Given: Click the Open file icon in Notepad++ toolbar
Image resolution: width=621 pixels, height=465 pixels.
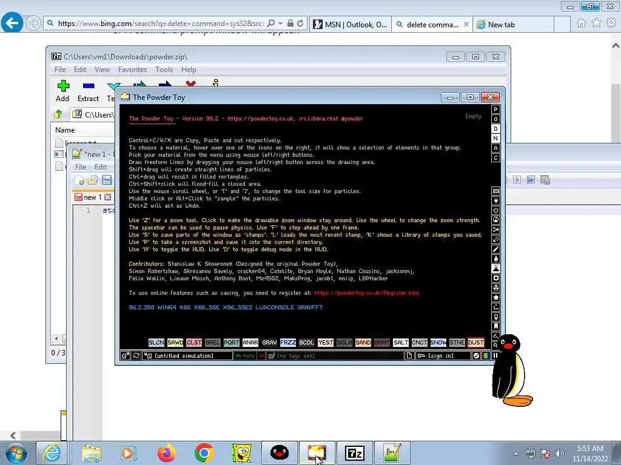Looking at the screenshot, I should [x=93, y=180].
